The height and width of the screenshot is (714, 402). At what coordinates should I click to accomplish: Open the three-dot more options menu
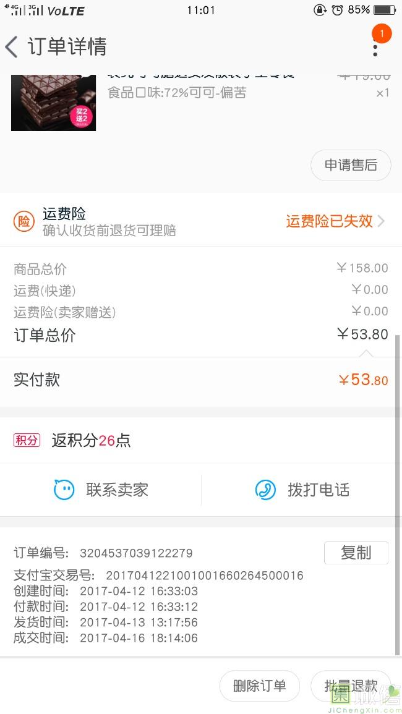click(375, 47)
